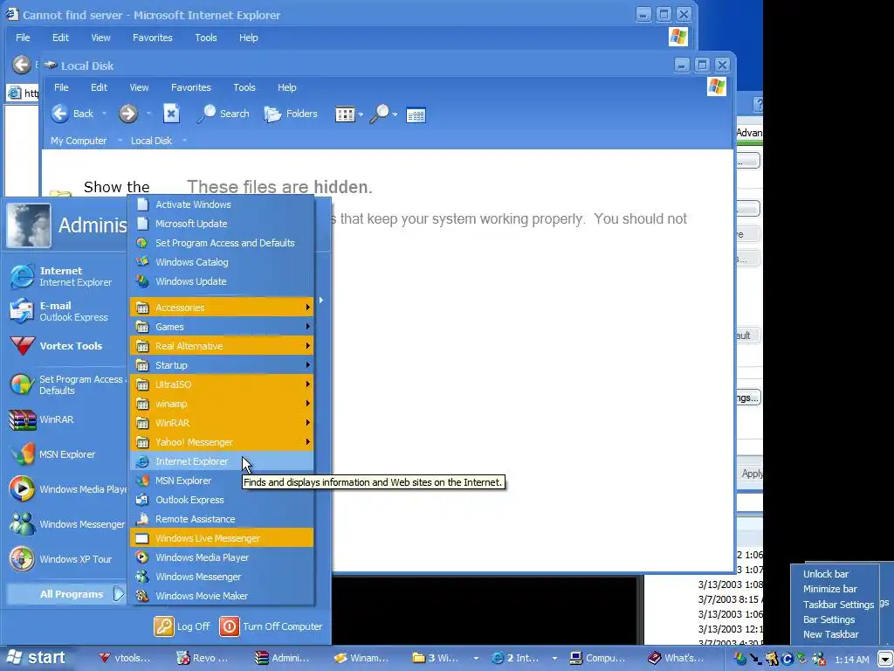Open grouped Internet Explorer taskbar dropdown
Screen dimensions: 894x671
point(554,659)
